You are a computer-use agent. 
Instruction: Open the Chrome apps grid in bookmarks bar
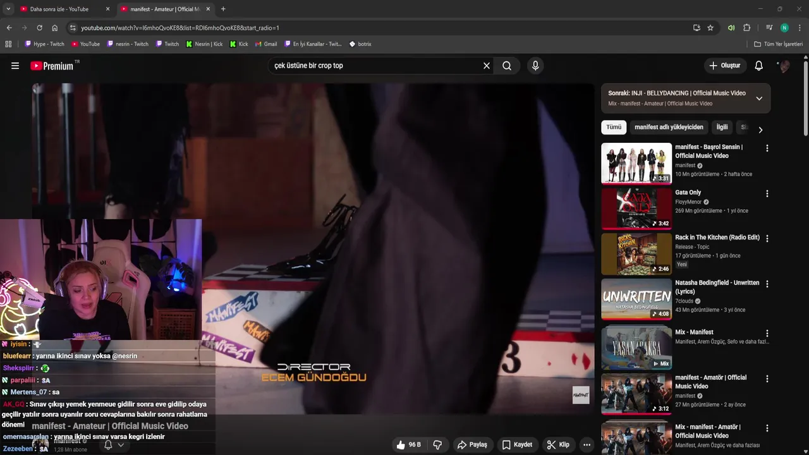click(8, 44)
